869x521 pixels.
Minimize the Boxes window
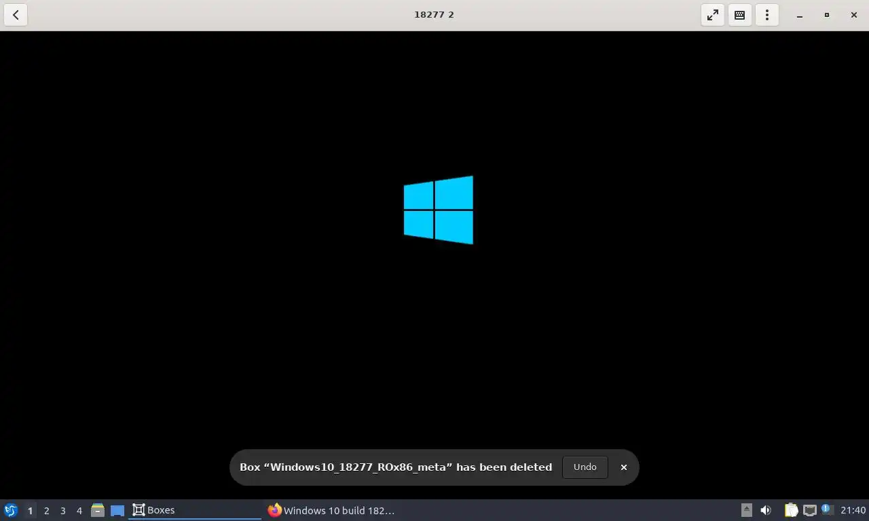click(x=800, y=15)
